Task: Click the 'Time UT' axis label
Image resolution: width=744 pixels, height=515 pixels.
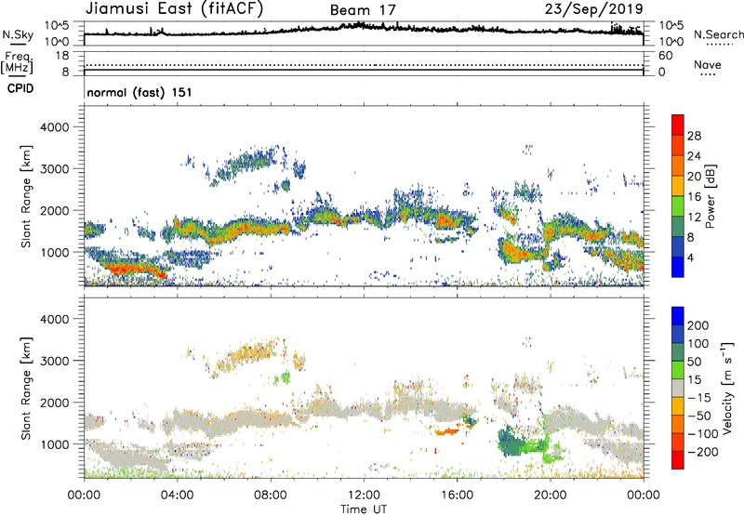Action: (x=364, y=509)
